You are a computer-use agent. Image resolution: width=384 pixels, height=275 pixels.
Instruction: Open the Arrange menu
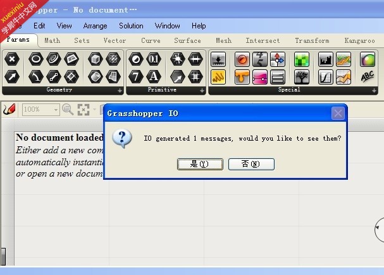click(x=95, y=26)
